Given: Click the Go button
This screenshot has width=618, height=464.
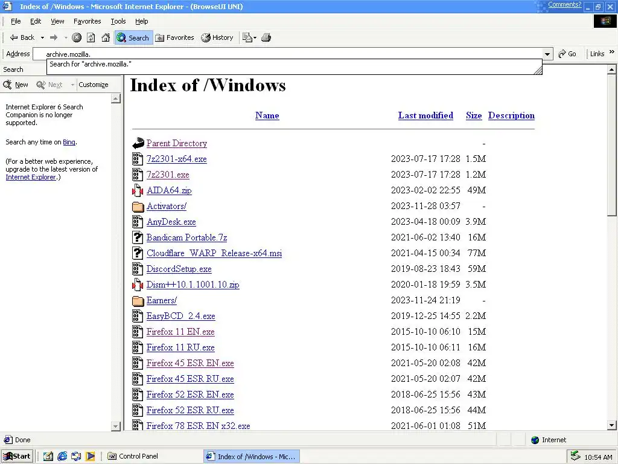Looking at the screenshot, I should [x=567, y=54].
